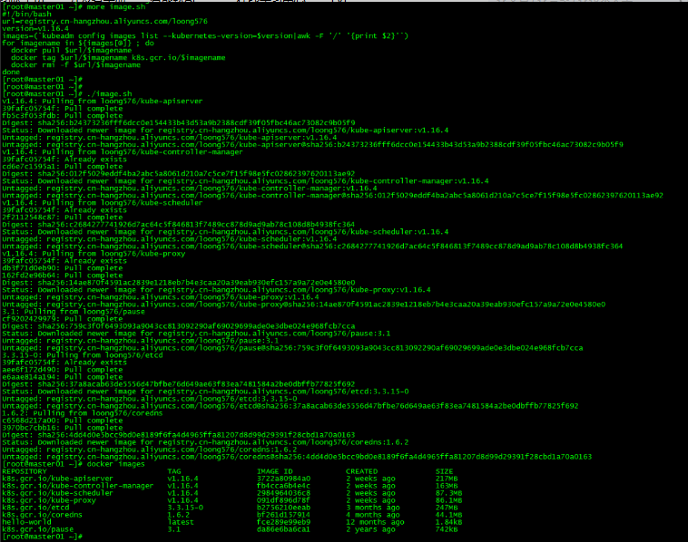Click the '742kB' size value

coord(447,529)
